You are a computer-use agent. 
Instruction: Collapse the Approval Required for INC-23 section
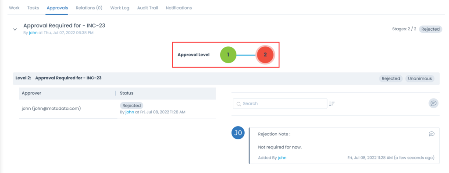pos(15,29)
